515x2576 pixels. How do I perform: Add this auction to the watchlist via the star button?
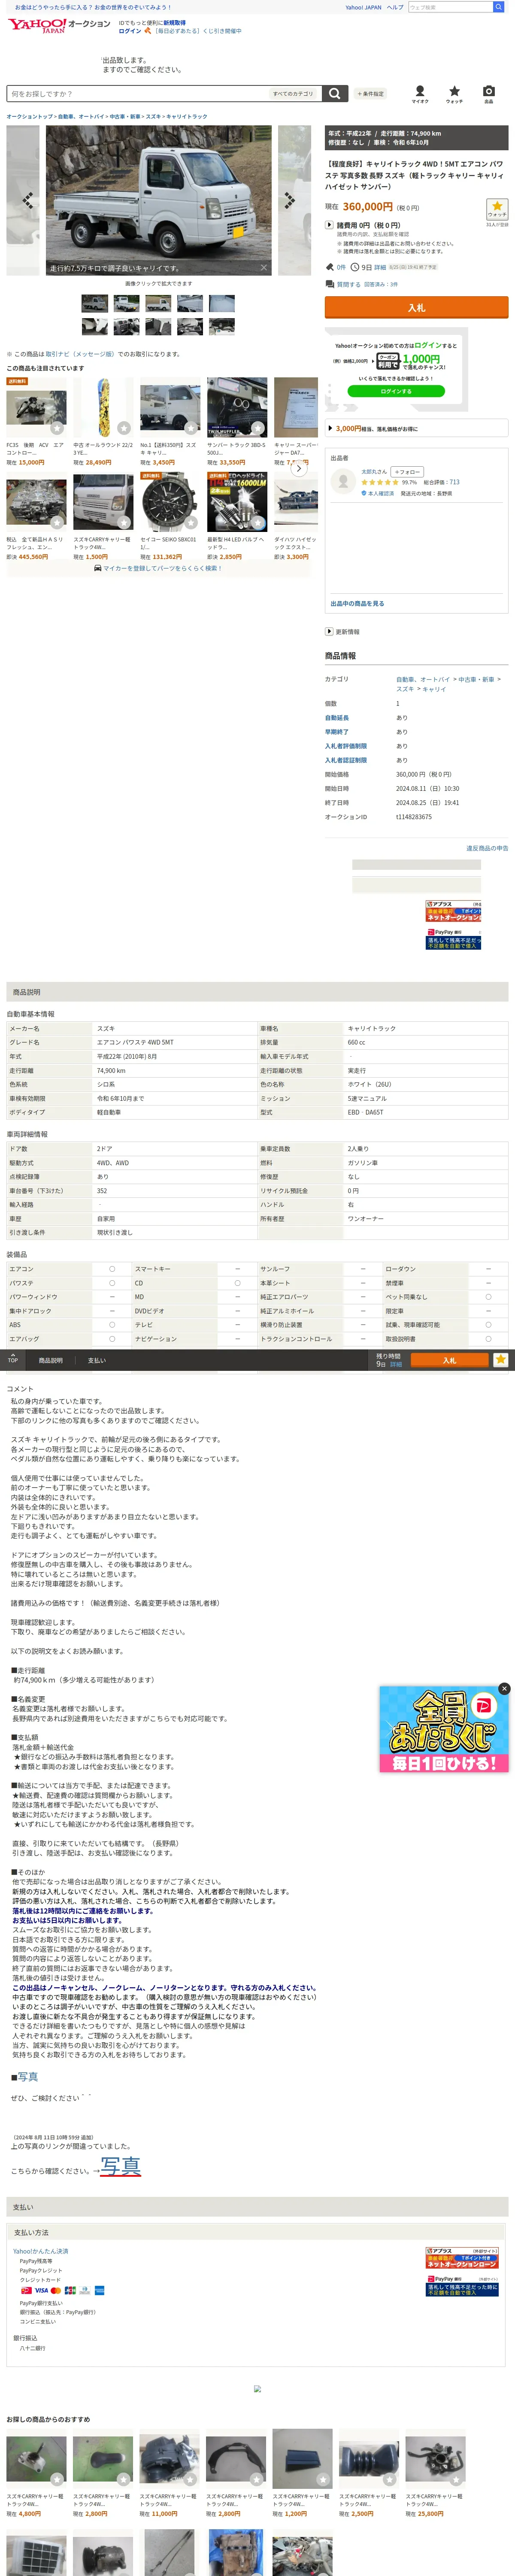point(496,209)
